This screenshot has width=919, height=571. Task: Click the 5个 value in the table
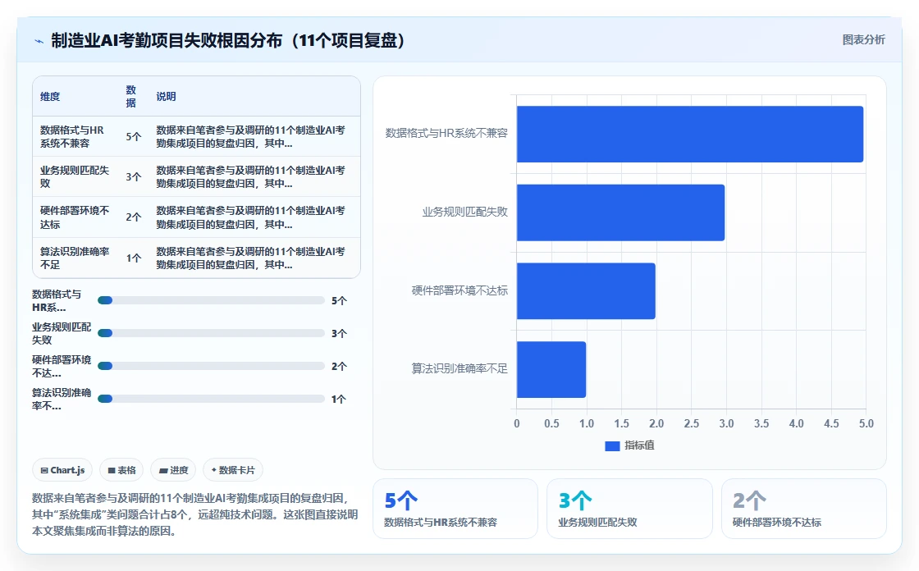134,136
